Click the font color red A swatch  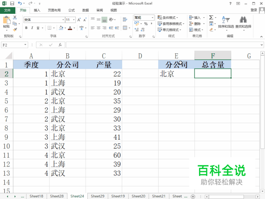pyautogui.click(x=70, y=28)
